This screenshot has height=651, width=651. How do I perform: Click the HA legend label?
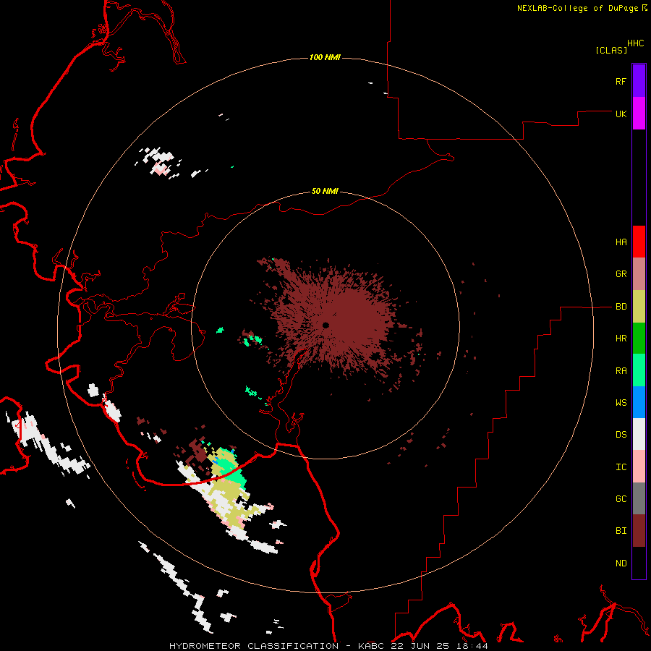(x=621, y=242)
